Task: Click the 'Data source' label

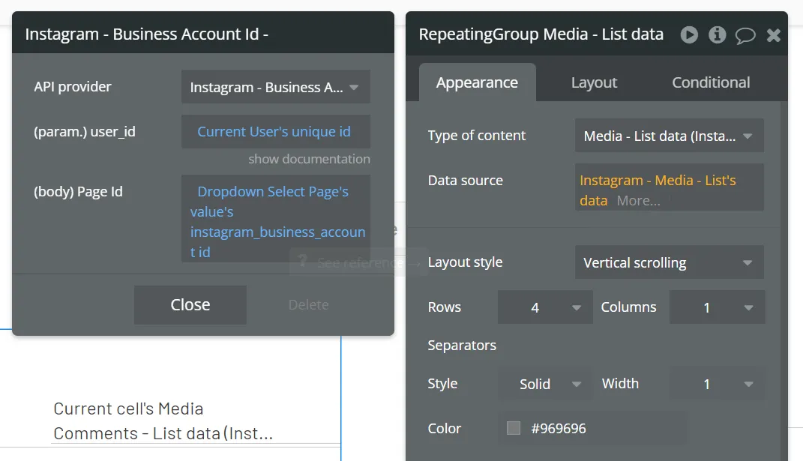Action: pyautogui.click(x=466, y=181)
